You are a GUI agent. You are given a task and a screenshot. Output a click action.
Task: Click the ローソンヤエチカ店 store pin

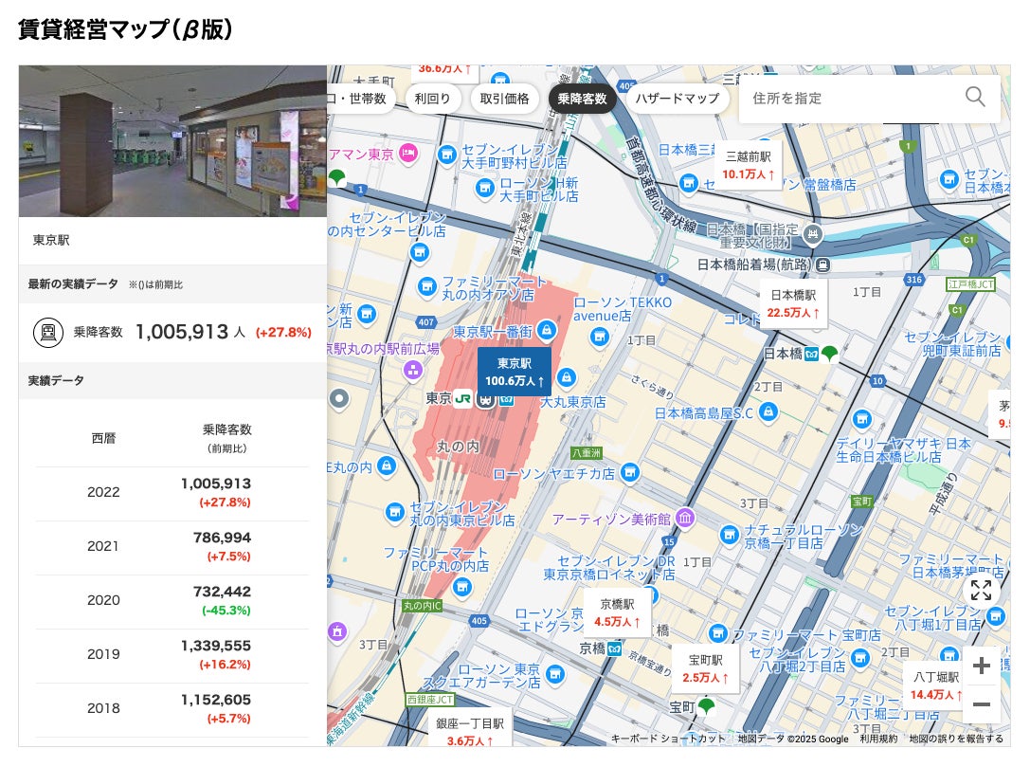pos(630,472)
